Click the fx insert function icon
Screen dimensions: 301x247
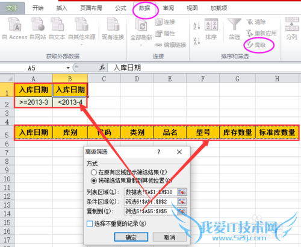(102, 67)
